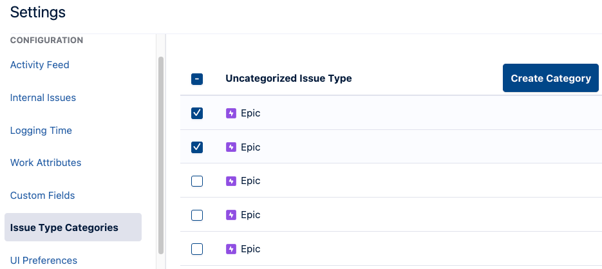
Task: Click the Epic icon in the fifth row
Action: (231, 249)
